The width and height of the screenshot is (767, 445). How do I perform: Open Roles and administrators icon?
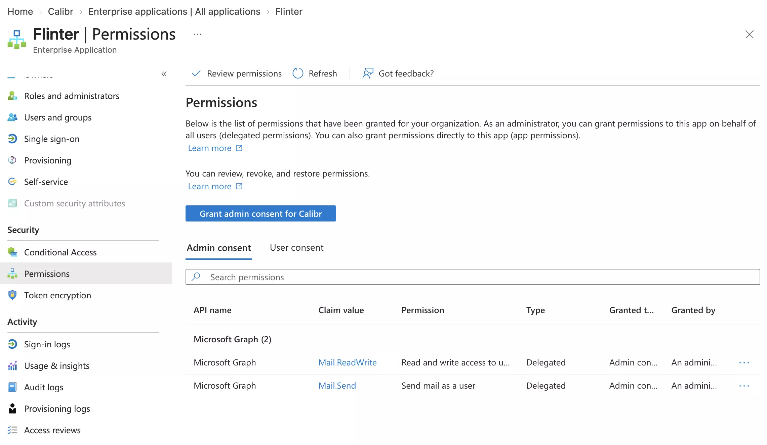(x=12, y=96)
